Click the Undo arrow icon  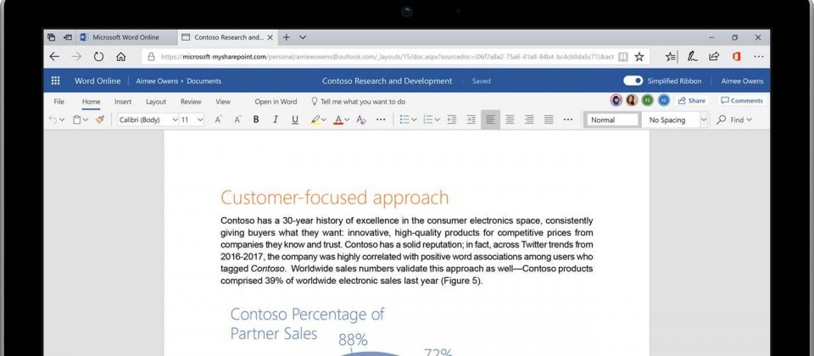[x=53, y=120]
